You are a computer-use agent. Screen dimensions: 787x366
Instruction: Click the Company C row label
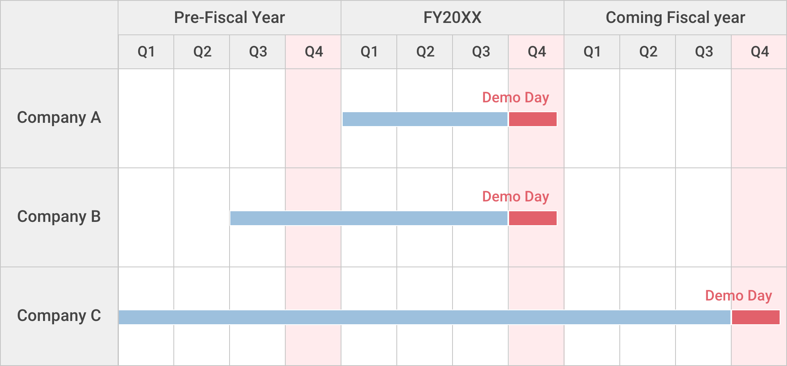tap(59, 316)
